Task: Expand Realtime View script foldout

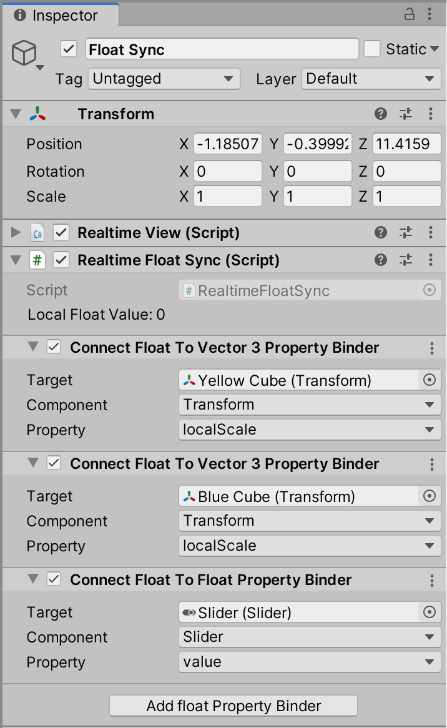Action: [x=16, y=232]
